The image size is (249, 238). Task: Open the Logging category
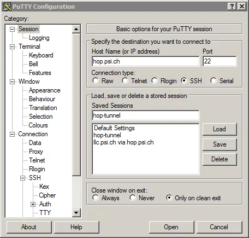click(x=39, y=38)
